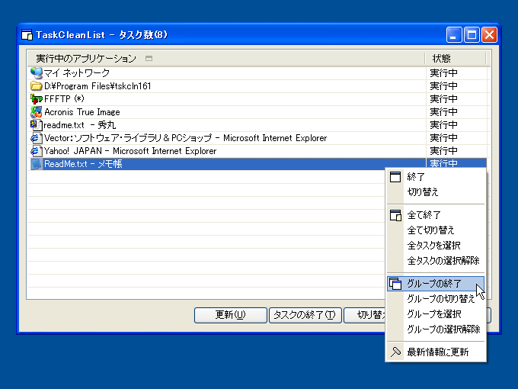The width and height of the screenshot is (518, 389).
Task: Click 実行中 status of Acronis True Image
Action: click(x=443, y=112)
